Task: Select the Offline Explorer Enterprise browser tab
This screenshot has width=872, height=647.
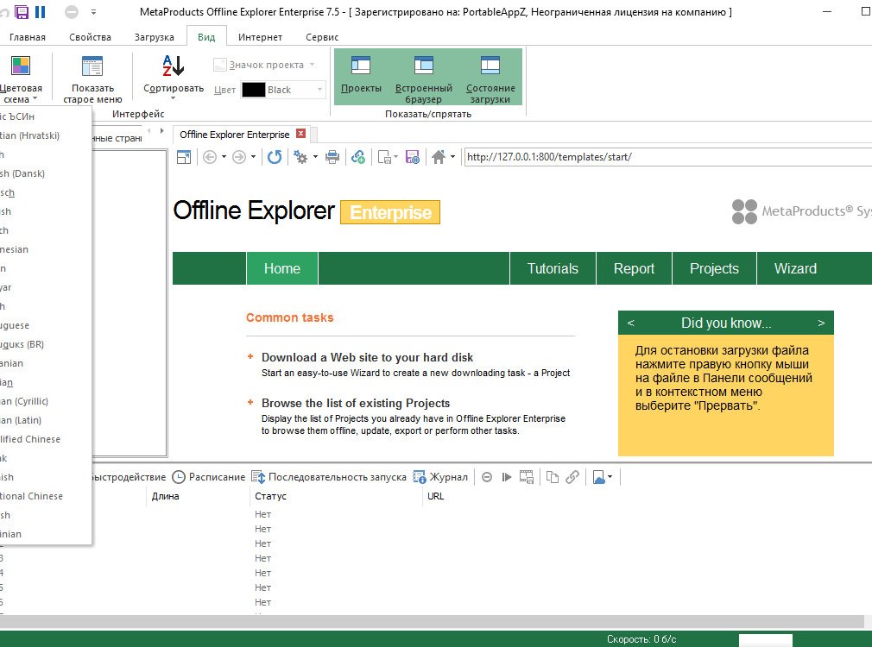Action: point(235,135)
